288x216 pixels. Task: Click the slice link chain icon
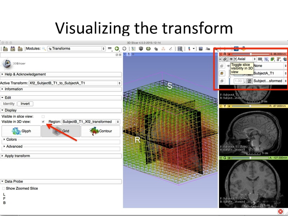[x=225, y=59]
